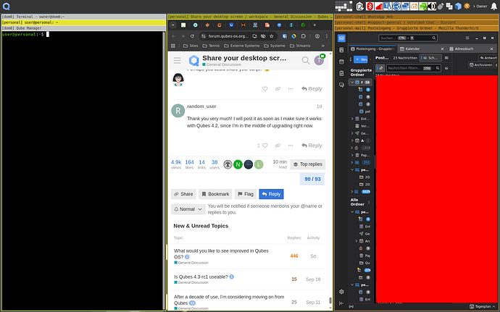Toggle the Thunderbird quick filter button
Viewport: 500px width, 312px height.
[430, 57]
